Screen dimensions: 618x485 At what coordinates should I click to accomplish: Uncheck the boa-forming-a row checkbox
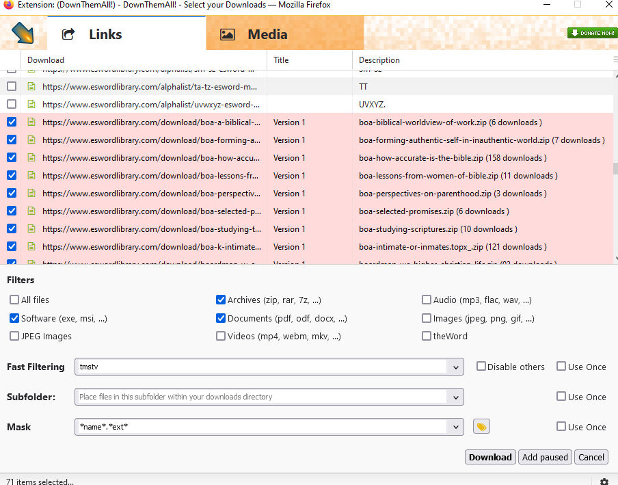pyautogui.click(x=12, y=140)
